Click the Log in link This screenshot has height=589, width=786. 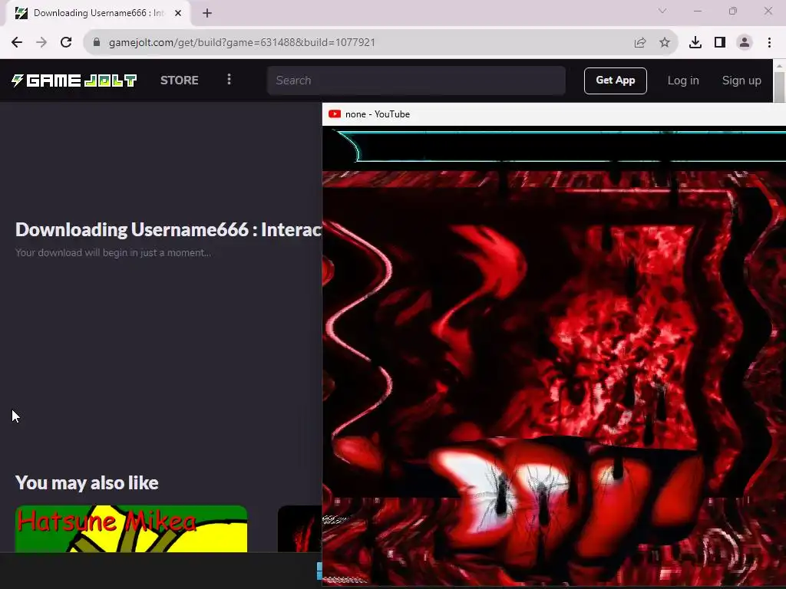click(682, 81)
